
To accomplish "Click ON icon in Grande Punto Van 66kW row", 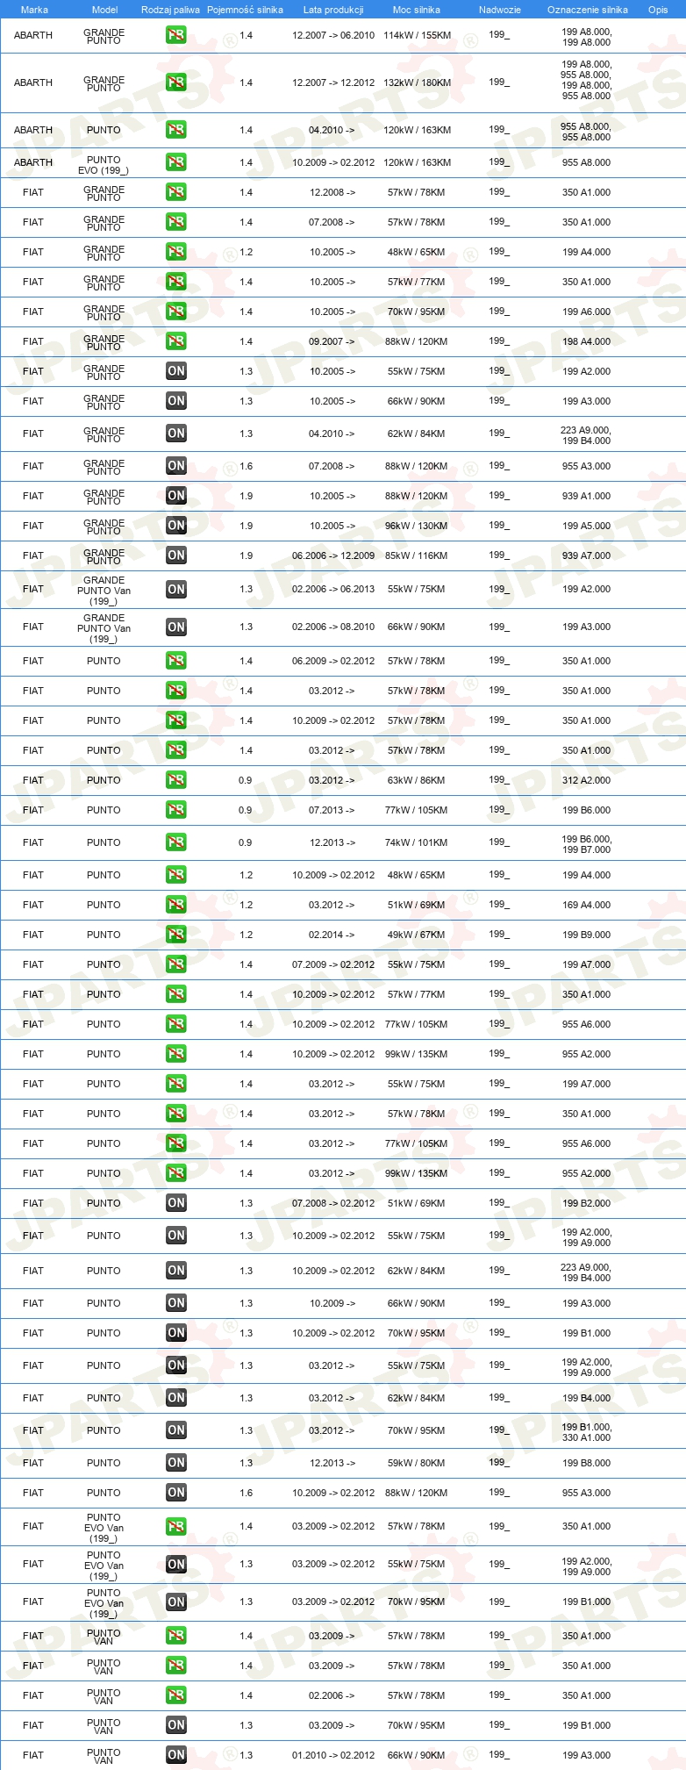I will point(176,627).
